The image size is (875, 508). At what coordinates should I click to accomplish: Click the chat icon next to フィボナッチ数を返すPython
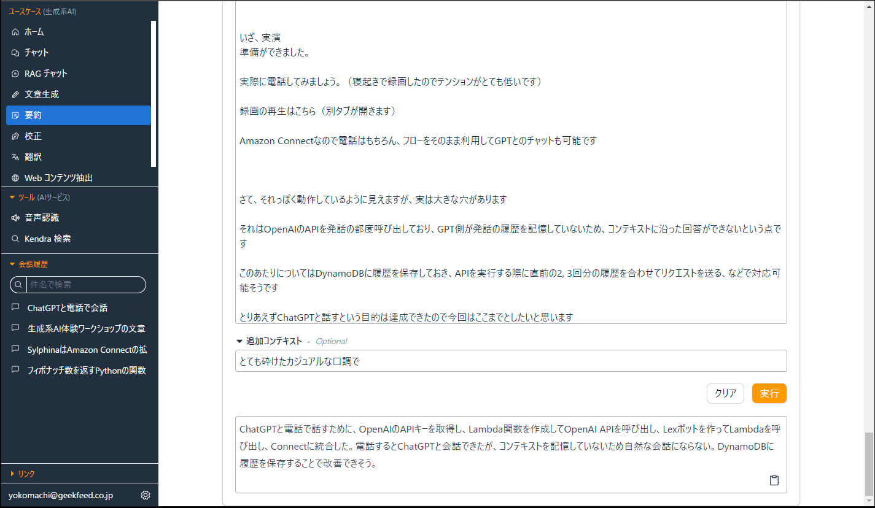click(15, 370)
